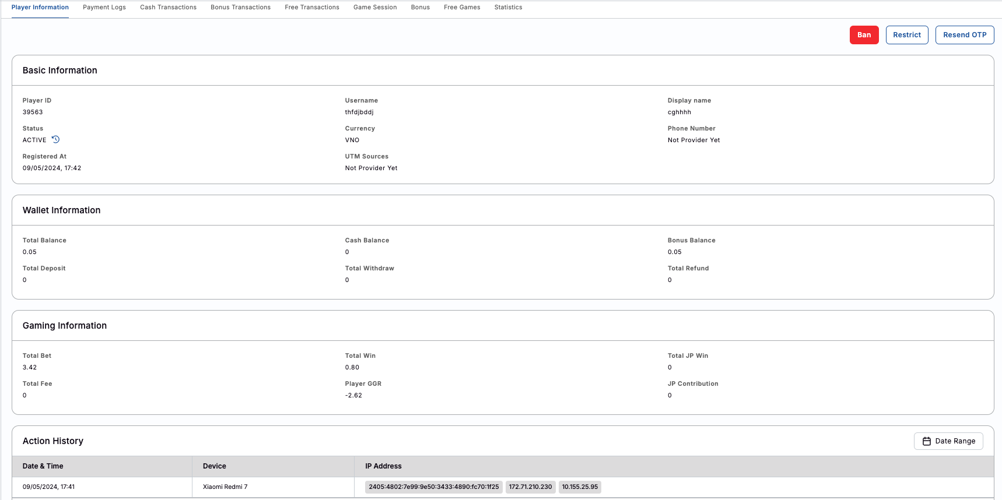Click the Restrict button
1002x500 pixels.
tap(906, 35)
